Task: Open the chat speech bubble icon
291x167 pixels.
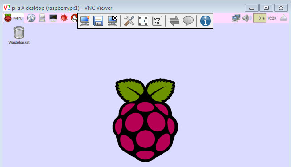Action: click(188, 21)
